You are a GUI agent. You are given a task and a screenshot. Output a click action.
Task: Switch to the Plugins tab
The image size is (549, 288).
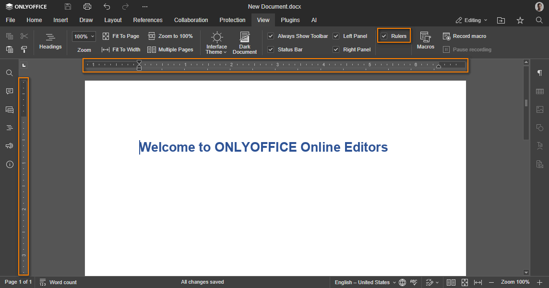pos(290,20)
